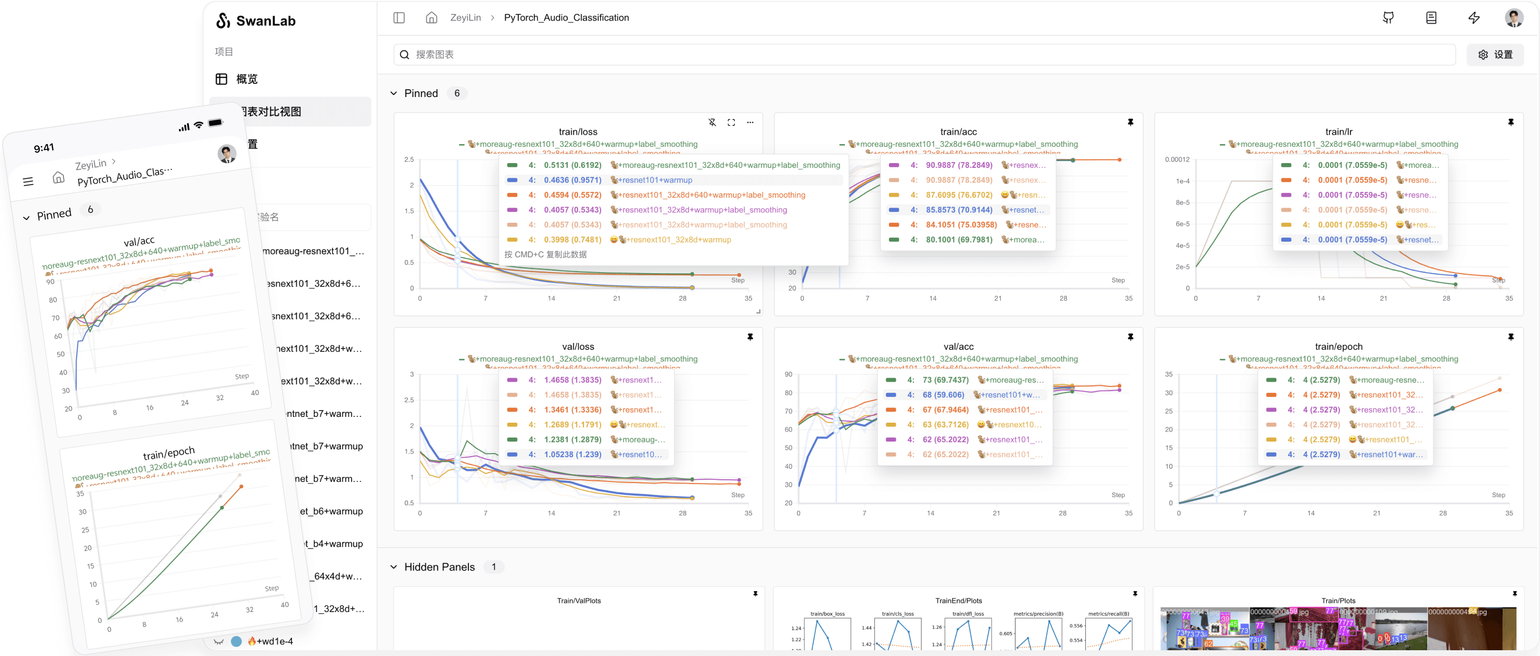Unpin the train/loss chart
This screenshot has height=656, width=1540.
pyautogui.click(x=712, y=122)
